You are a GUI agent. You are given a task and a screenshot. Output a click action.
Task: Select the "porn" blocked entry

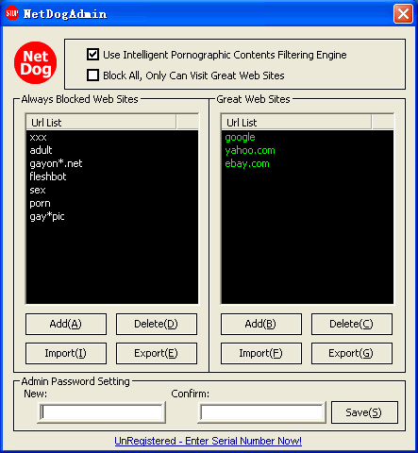click(x=40, y=203)
